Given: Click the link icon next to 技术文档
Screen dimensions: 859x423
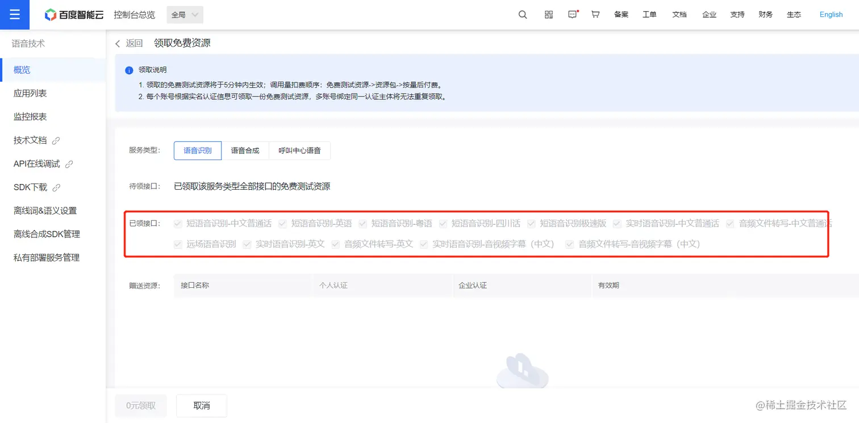Looking at the screenshot, I should pyautogui.click(x=56, y=140).
